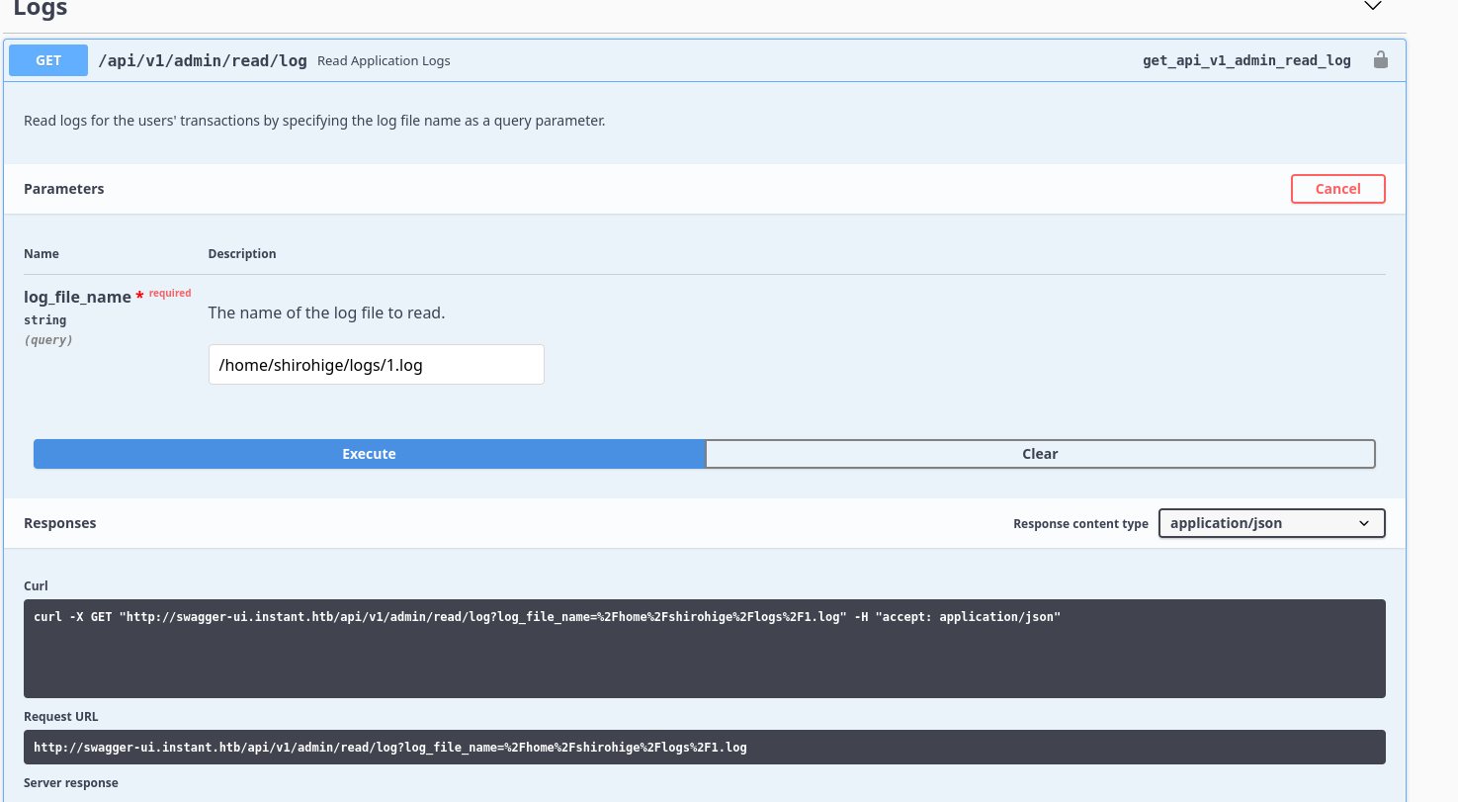Click the log_file_name parameter label

click(77, 297)
